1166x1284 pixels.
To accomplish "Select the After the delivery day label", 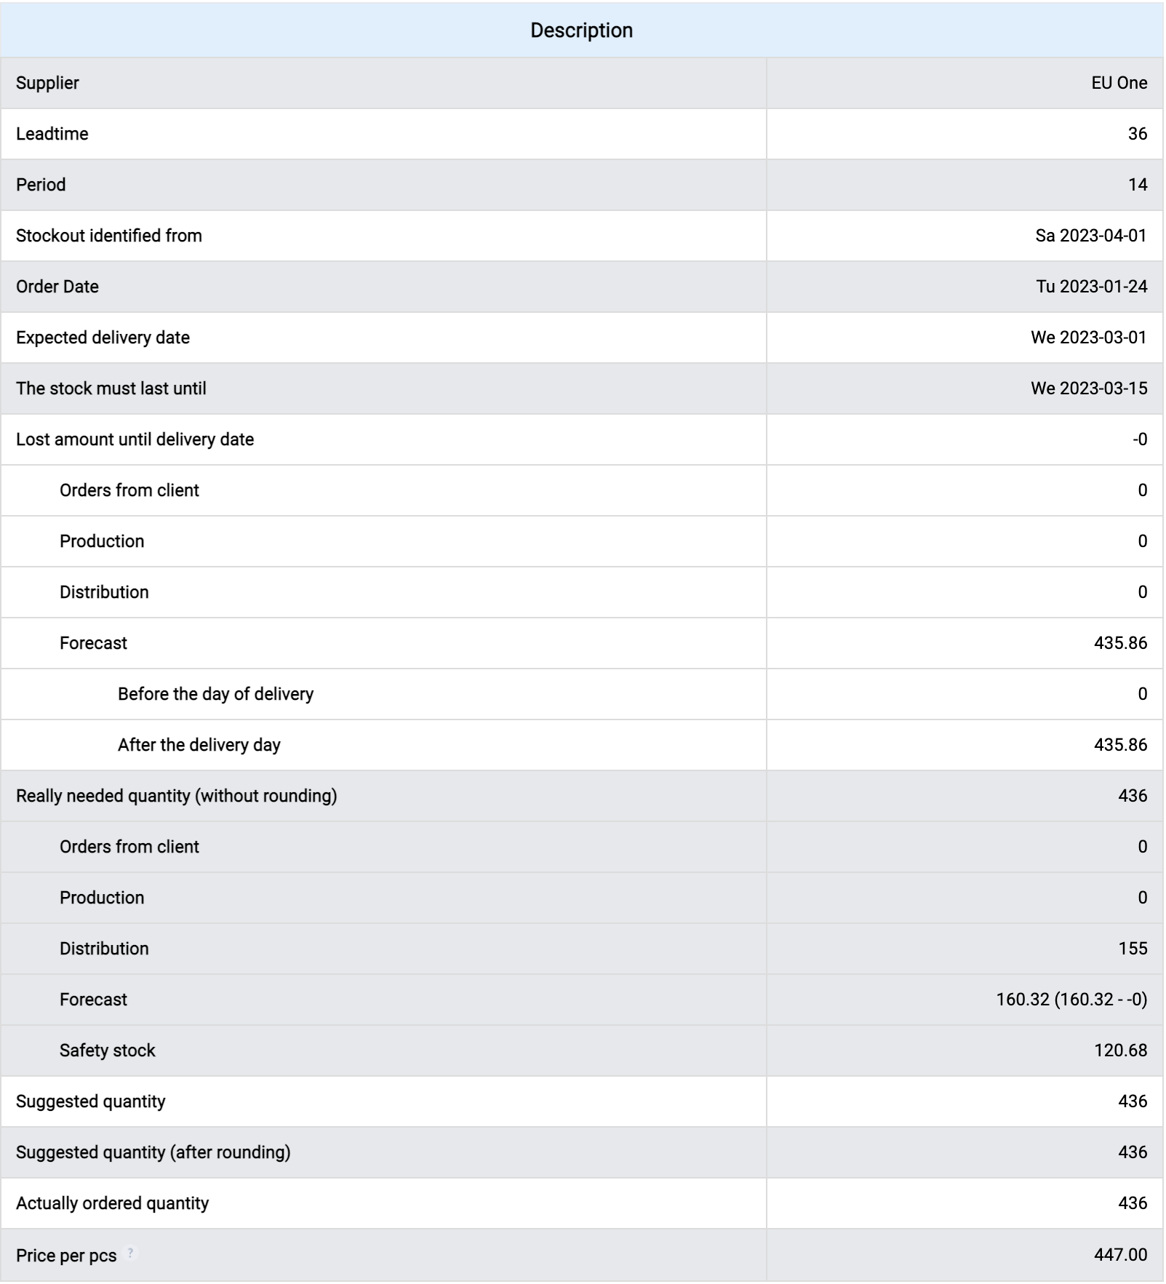I will tap(199, 745).
